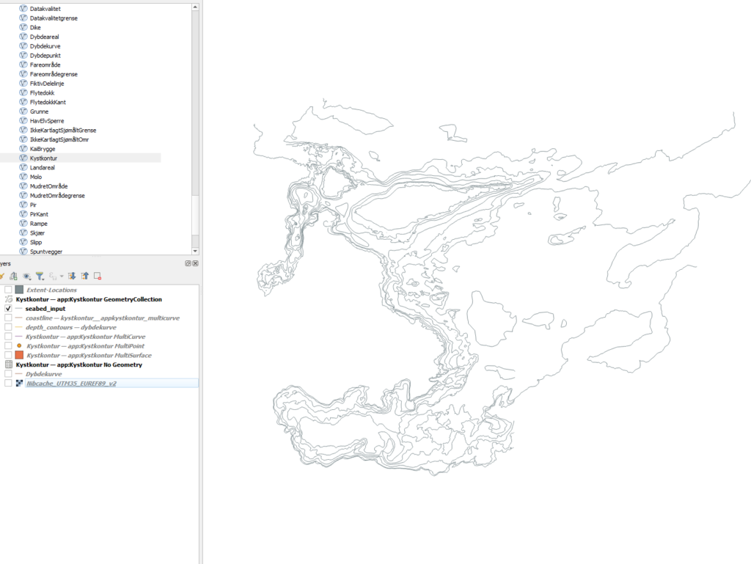Close the Layers panel

point(196,263)
